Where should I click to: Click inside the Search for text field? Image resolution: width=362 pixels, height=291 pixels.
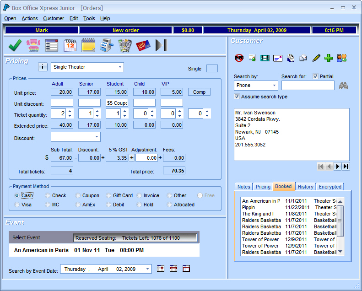click(x=308, y=86)
